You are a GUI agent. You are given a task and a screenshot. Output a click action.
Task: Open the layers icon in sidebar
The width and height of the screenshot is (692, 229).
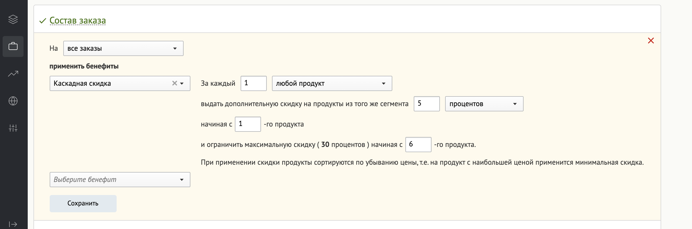click(13, 19)
